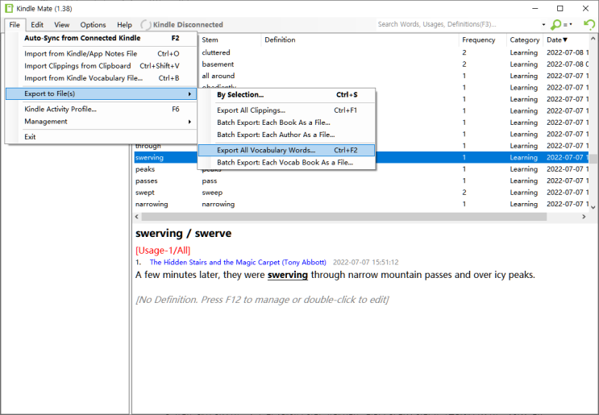
Task: Click the usage timestamp 2022-07-07 15:51:12
Action: (x=365, y=262)
